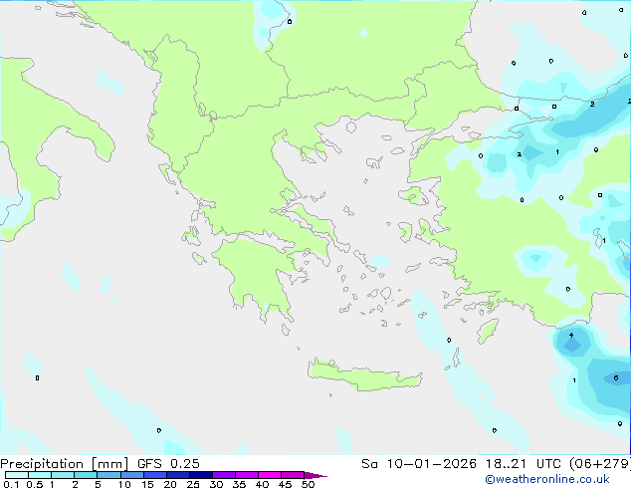Click the '18..21 UTC' time range text

coord(524,464)
